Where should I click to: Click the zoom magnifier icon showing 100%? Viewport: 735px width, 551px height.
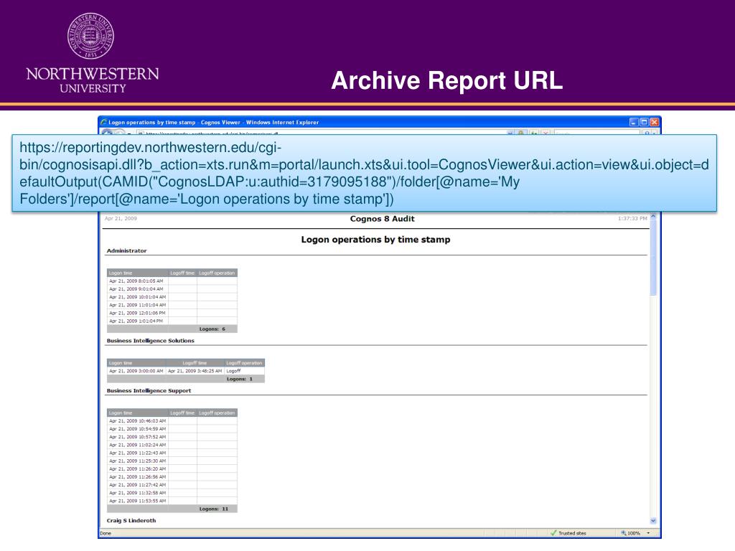(624, 533)
